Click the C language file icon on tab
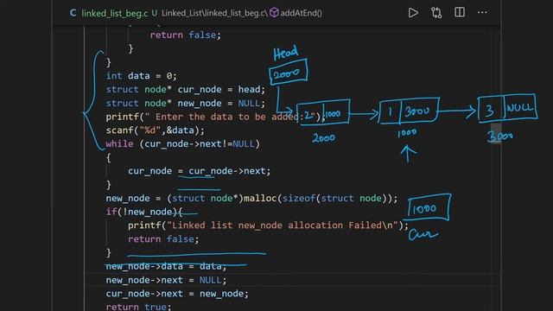 pyautogui.click(x=73, y=13)
